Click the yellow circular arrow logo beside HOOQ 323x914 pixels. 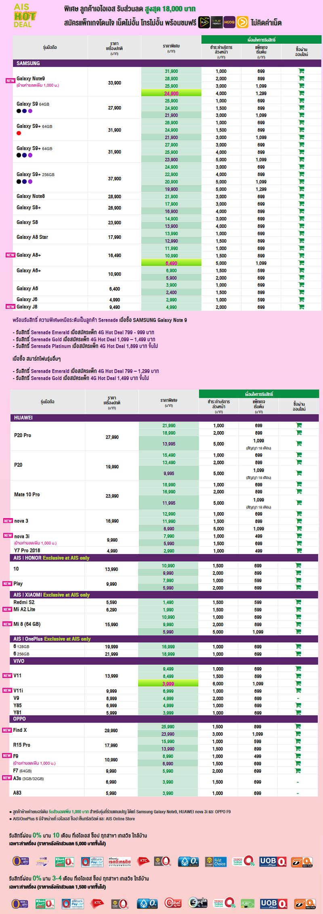pos(242,22)
